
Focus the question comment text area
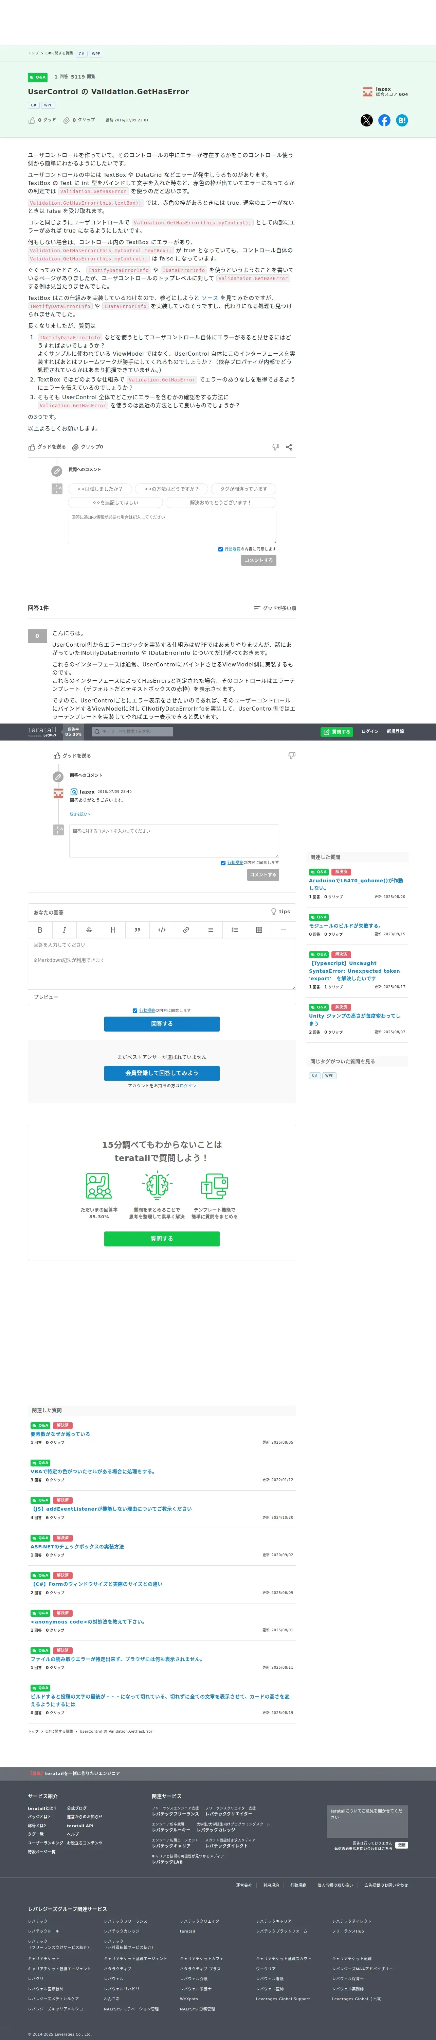point(172,527)
